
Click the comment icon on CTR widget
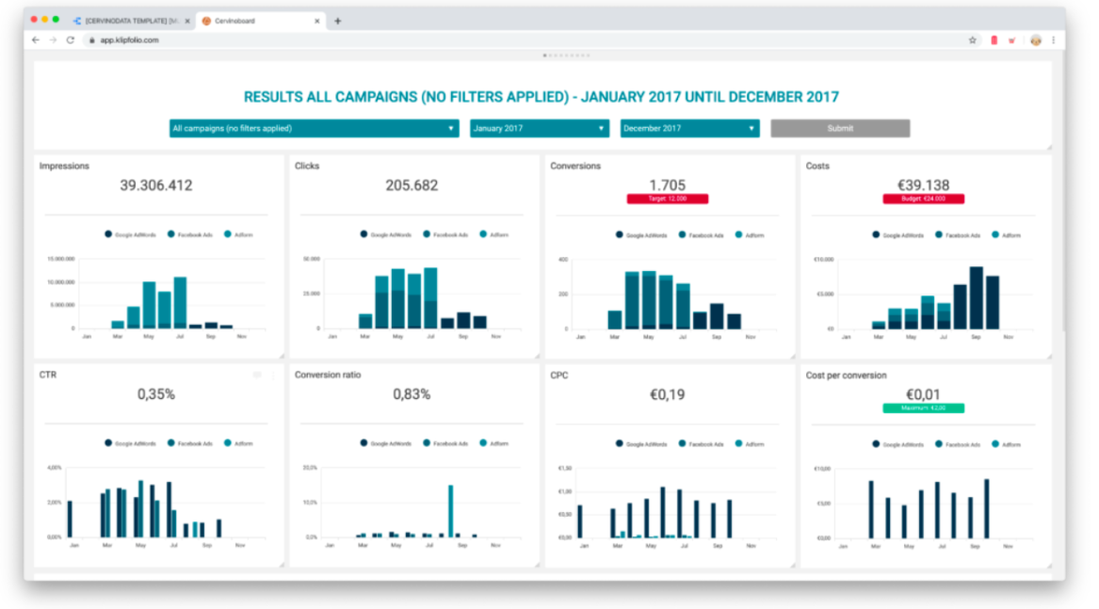pos(256,375)
